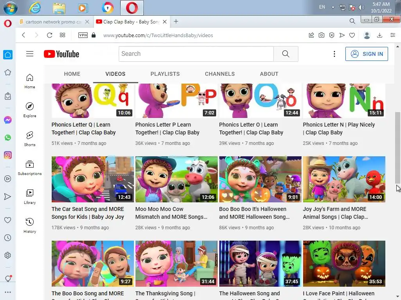The width and height of the screenshot is (401, 300).
Task: Click the search tabs magnifier icon
Action: (352, 21)
